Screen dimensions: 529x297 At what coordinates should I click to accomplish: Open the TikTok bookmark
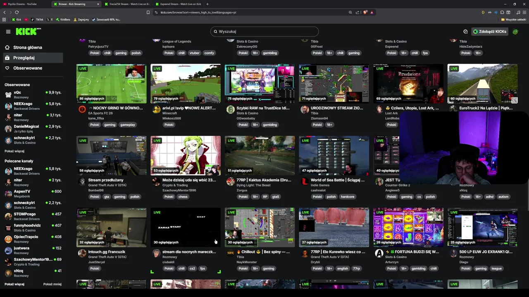click(37, 19)
